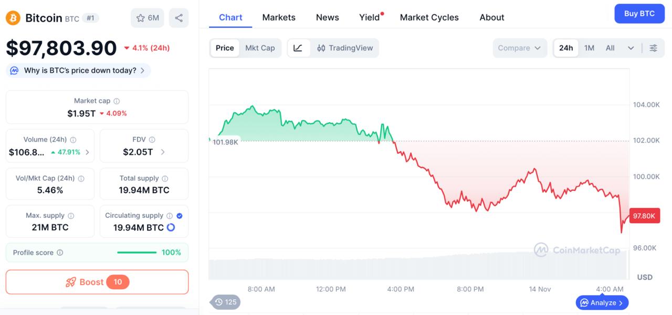Click the share icon beside the watchlist star

(x=178, y=18)
